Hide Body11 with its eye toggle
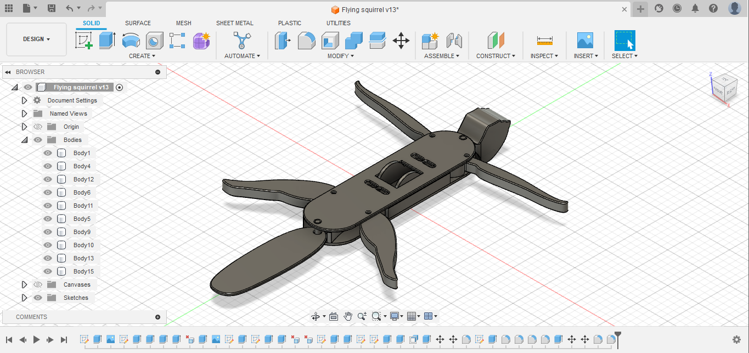Viewport: 749px width, 353px height. 48,206
